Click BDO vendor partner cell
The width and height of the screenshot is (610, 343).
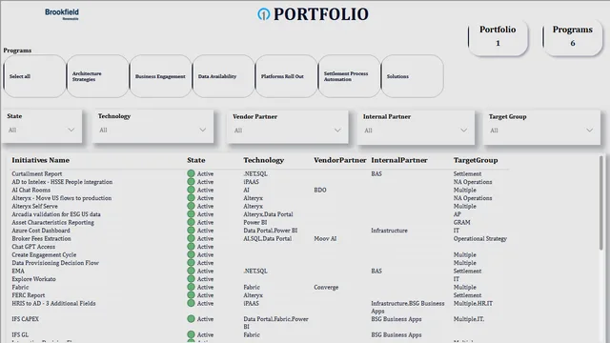pos(320,191)
